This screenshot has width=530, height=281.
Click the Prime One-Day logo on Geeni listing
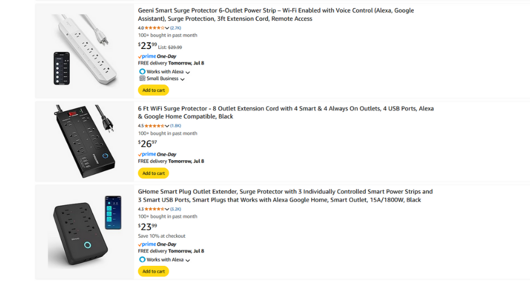click(157, 56)
